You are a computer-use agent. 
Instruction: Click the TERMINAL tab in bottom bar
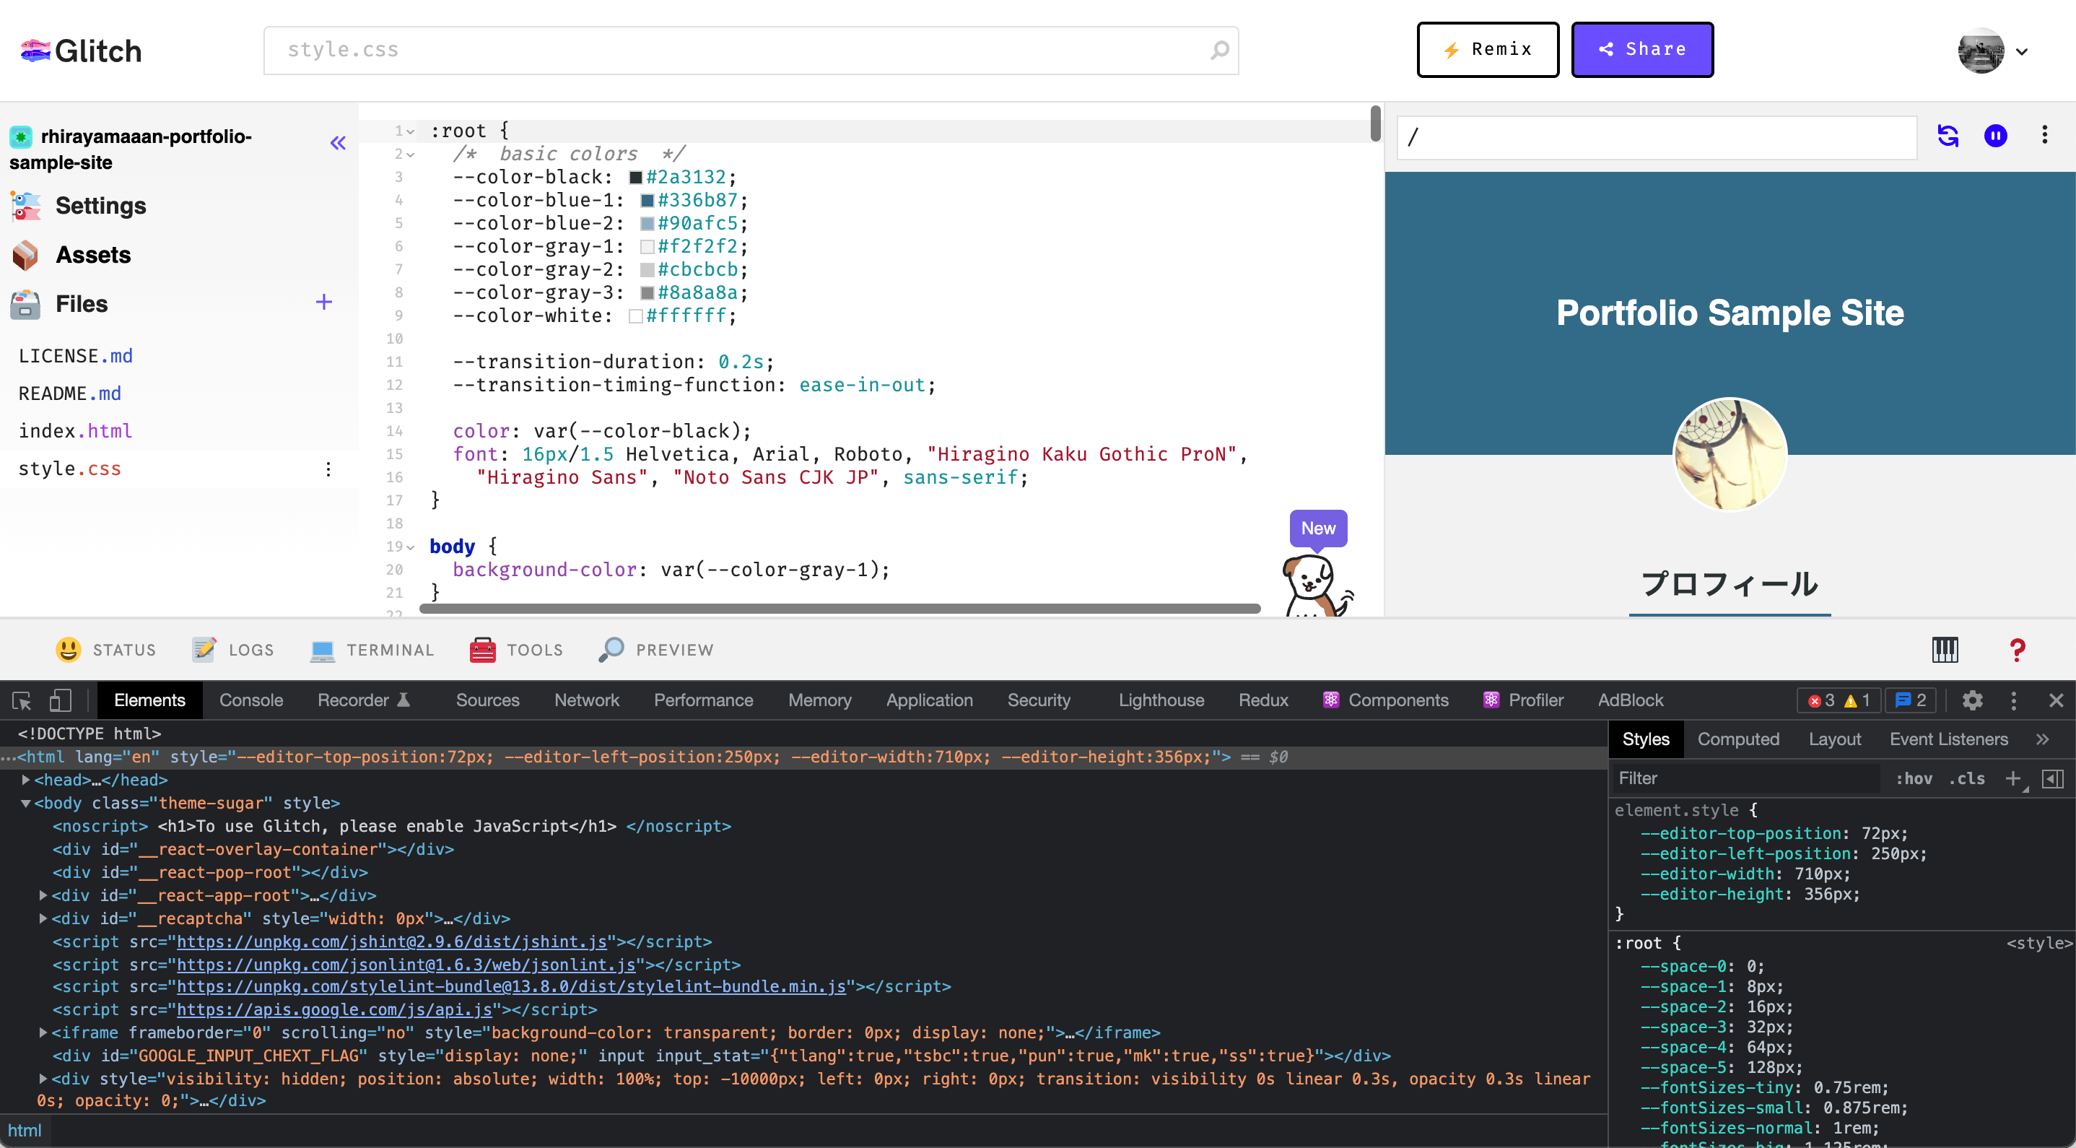388,649
